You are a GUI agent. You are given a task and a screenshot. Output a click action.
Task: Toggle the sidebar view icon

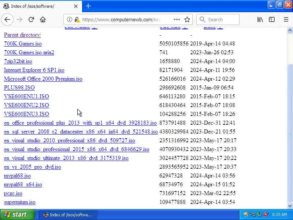(272, 19)
